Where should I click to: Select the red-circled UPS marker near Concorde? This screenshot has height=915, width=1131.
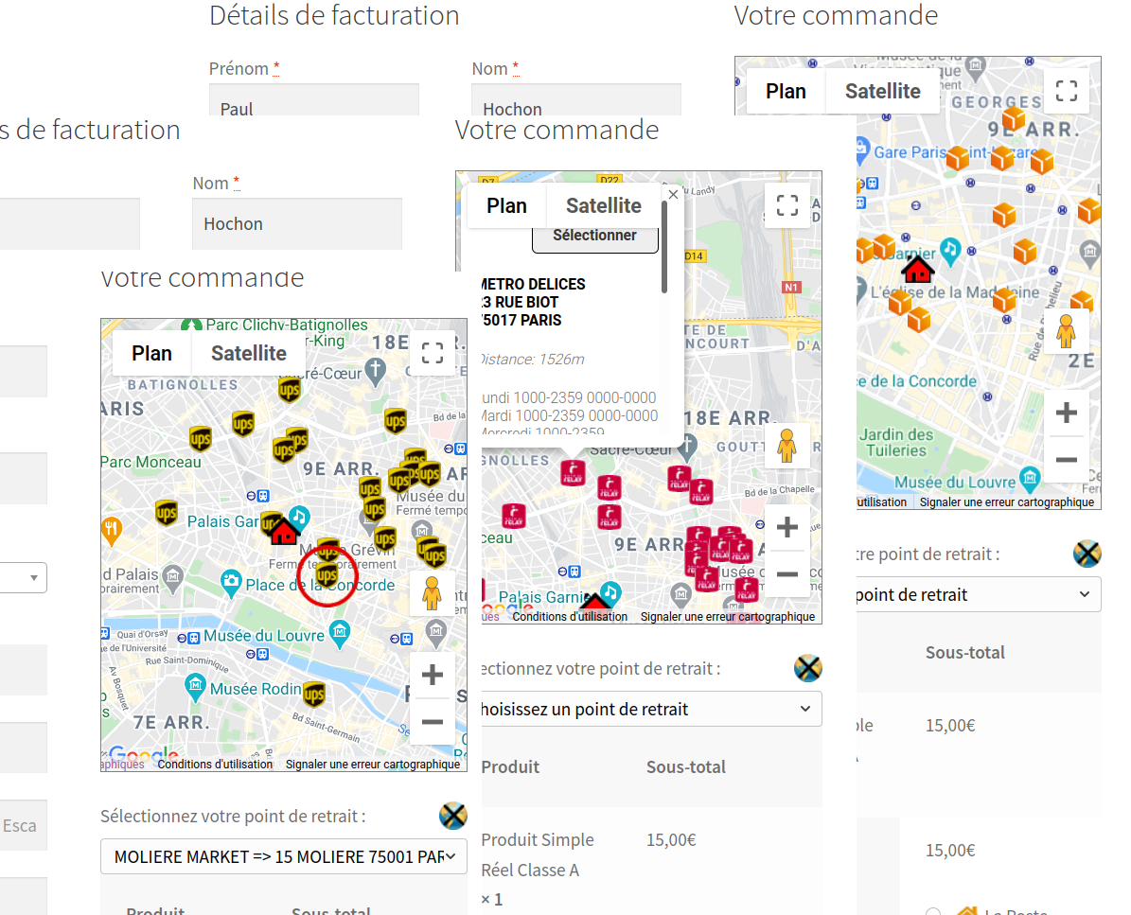coord(327,575)
